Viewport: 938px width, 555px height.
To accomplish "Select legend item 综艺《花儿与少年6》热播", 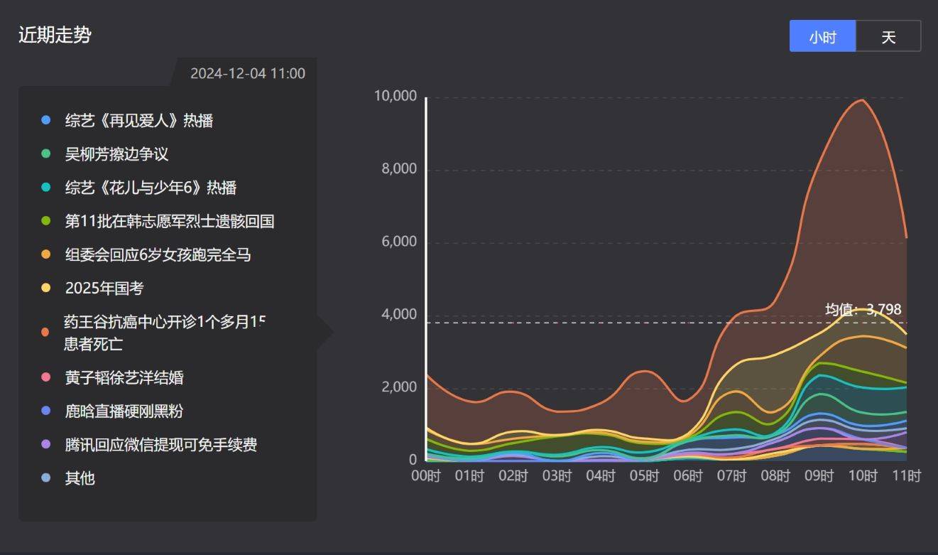I will click(151, 188).
